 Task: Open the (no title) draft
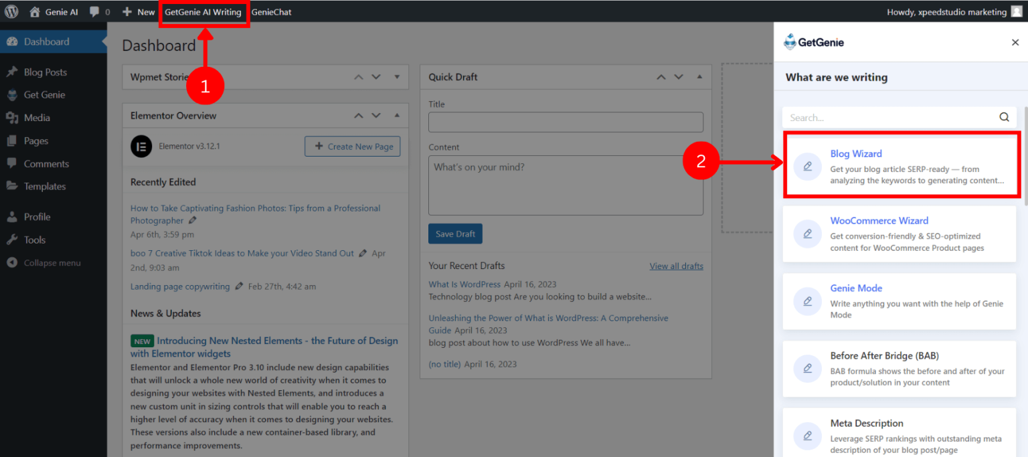[444, 364]
